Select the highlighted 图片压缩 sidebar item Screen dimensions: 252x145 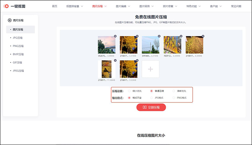[x=20, y=29]
